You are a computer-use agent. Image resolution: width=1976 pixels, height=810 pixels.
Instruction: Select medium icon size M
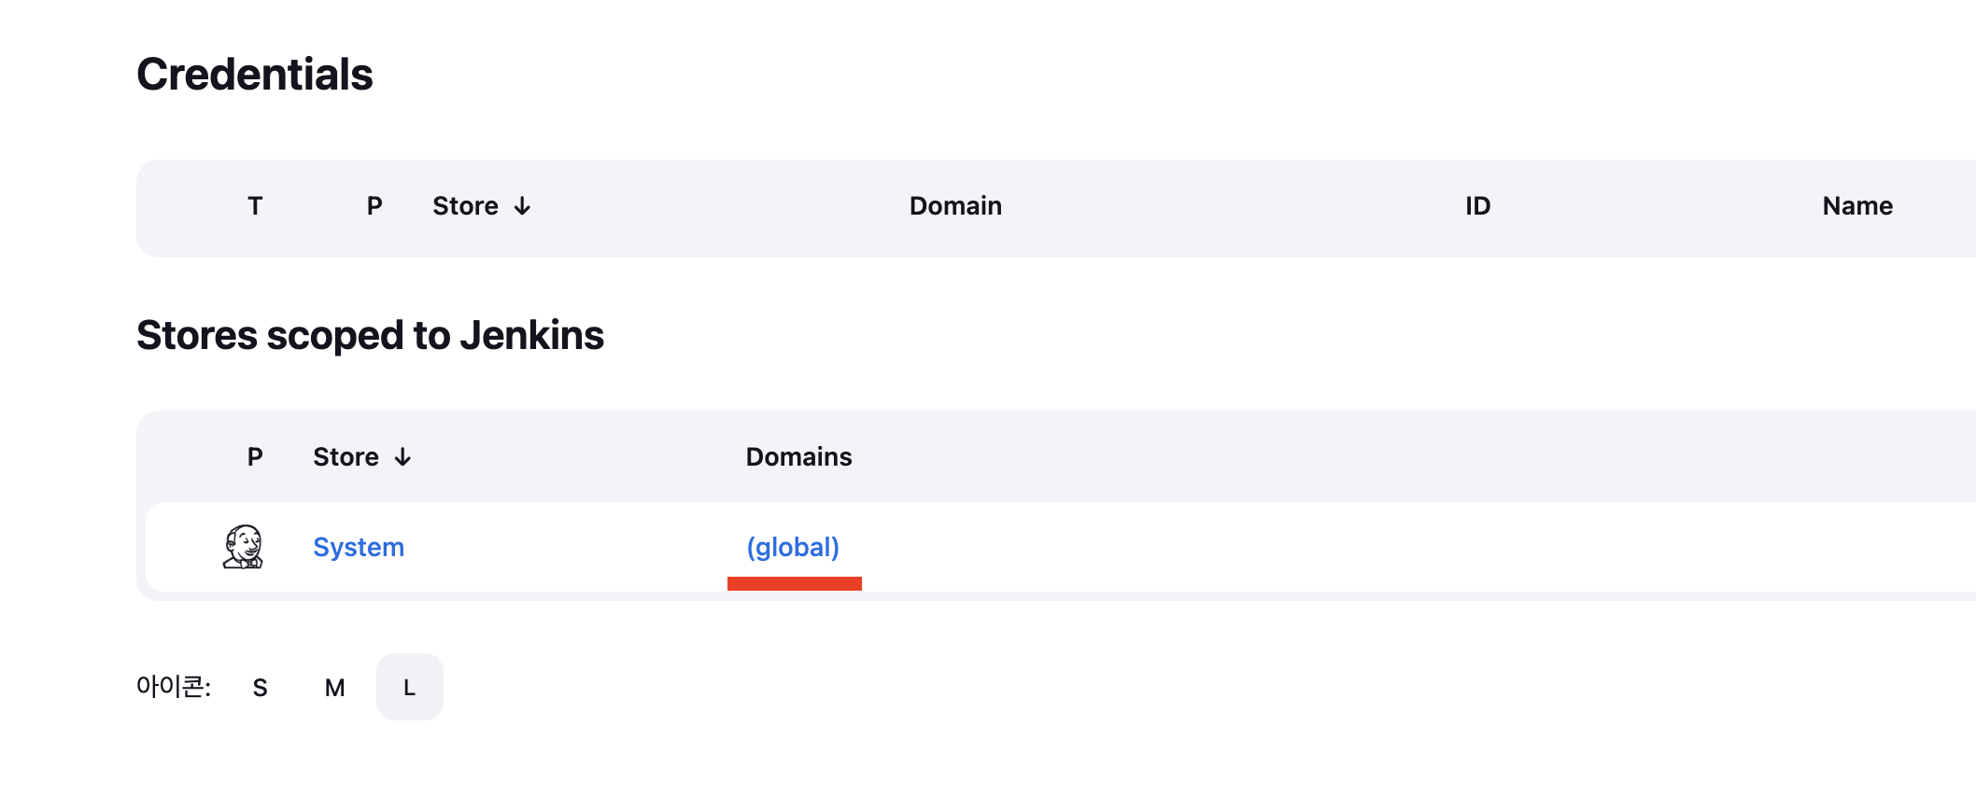pyautogui.click(x=335, y=688)
